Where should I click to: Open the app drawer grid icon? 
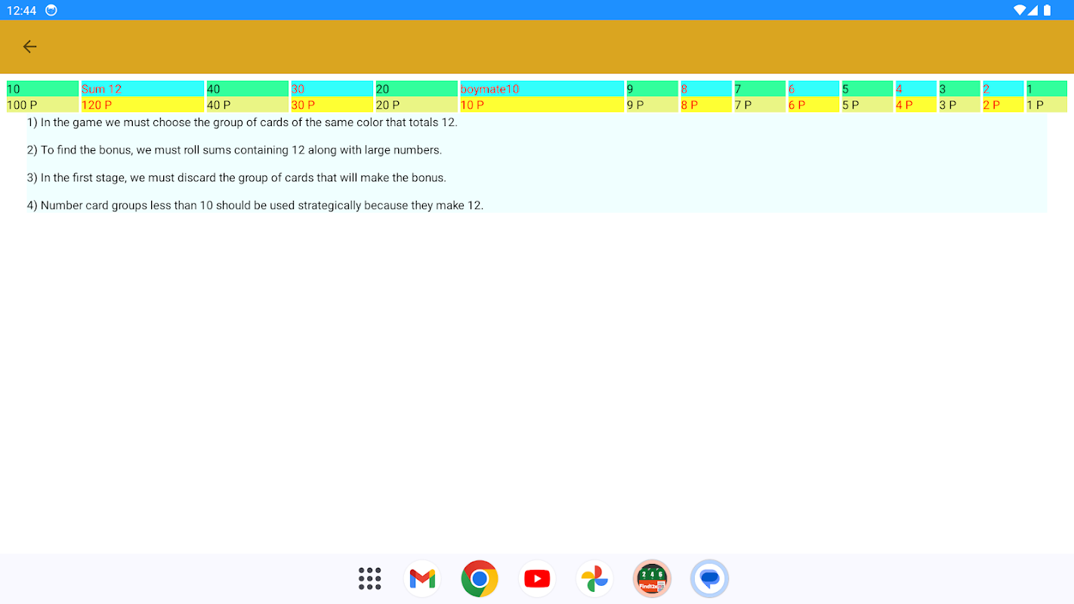(x=369, y=578)
